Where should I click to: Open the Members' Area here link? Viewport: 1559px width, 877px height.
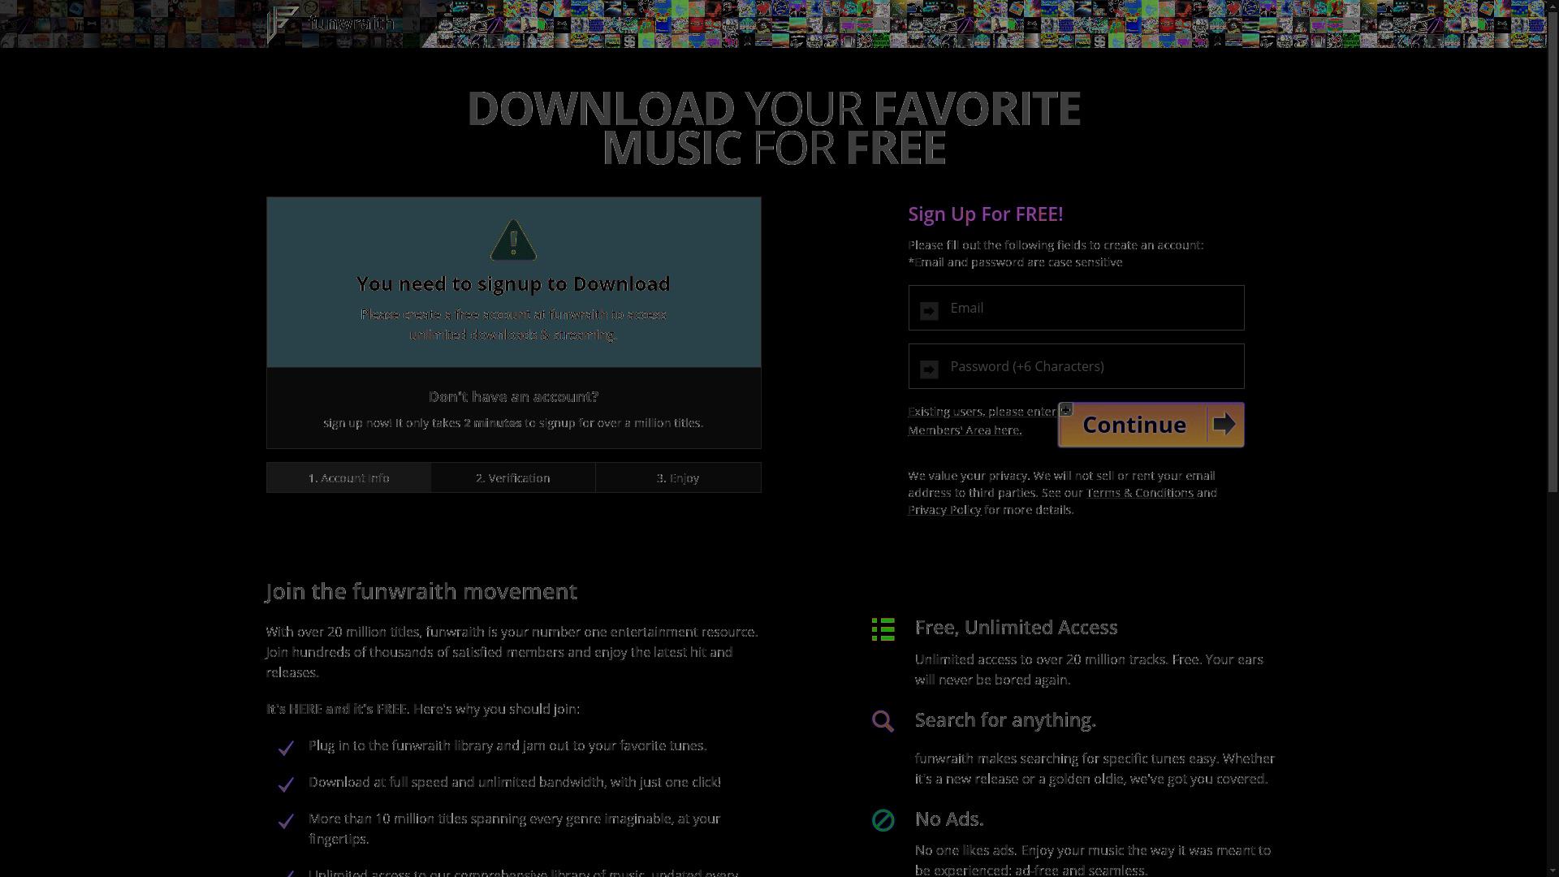pos(965,430)
